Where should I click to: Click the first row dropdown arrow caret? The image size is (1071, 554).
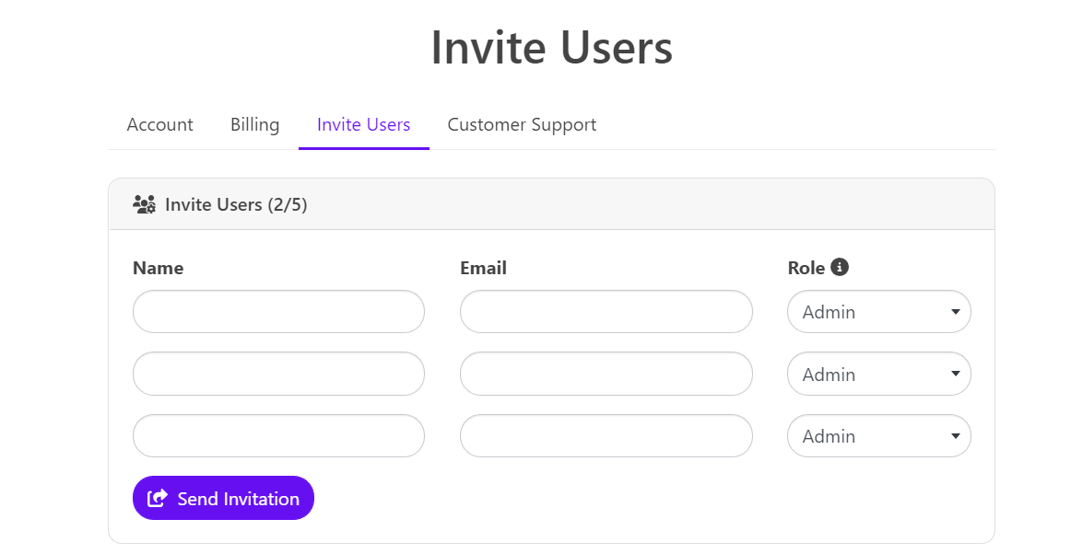coord(956,312)
